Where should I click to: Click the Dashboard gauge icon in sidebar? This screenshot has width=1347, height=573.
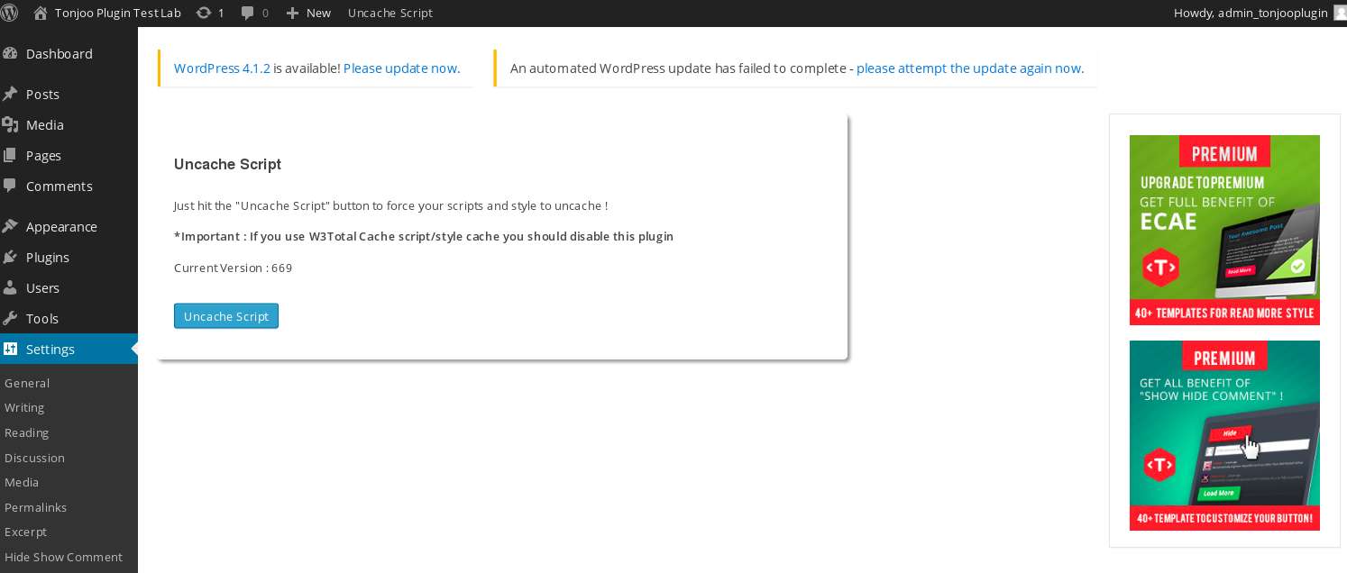9,53
